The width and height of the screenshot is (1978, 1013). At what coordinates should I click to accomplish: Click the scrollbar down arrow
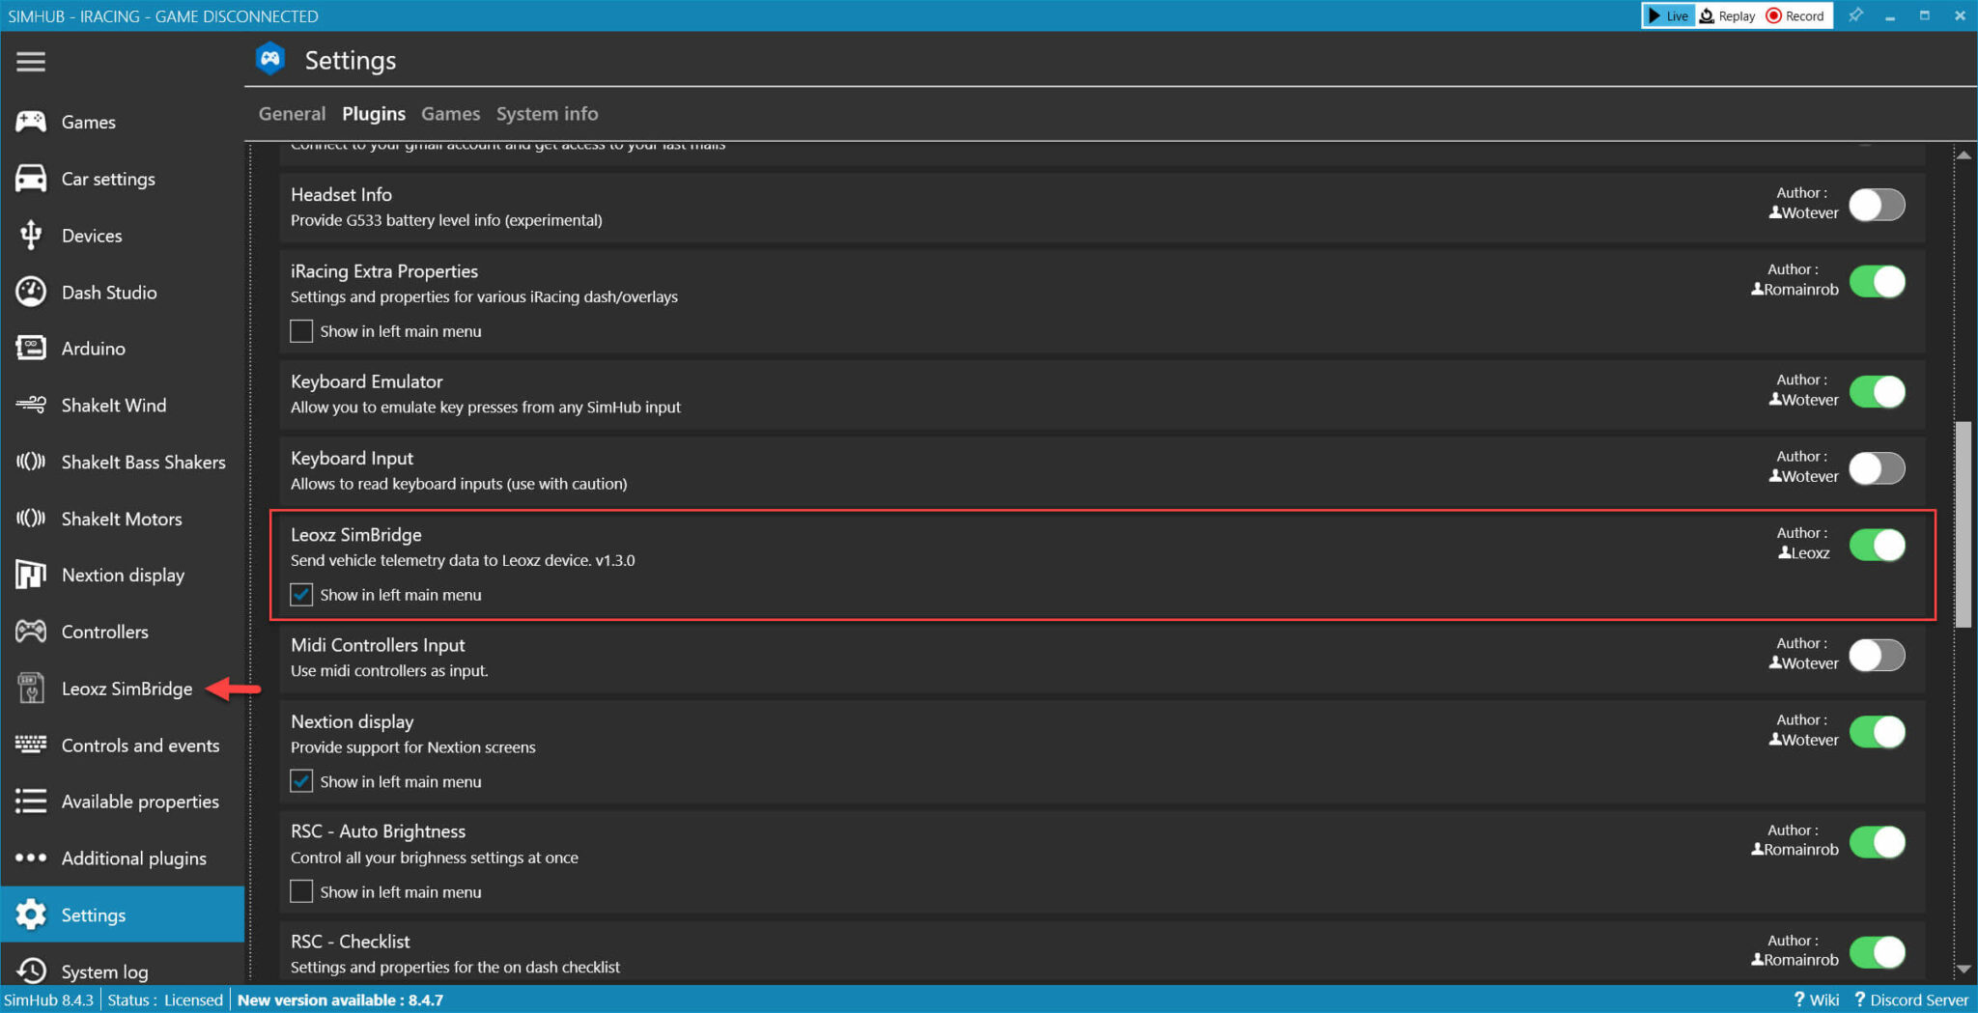(1964, 968)
